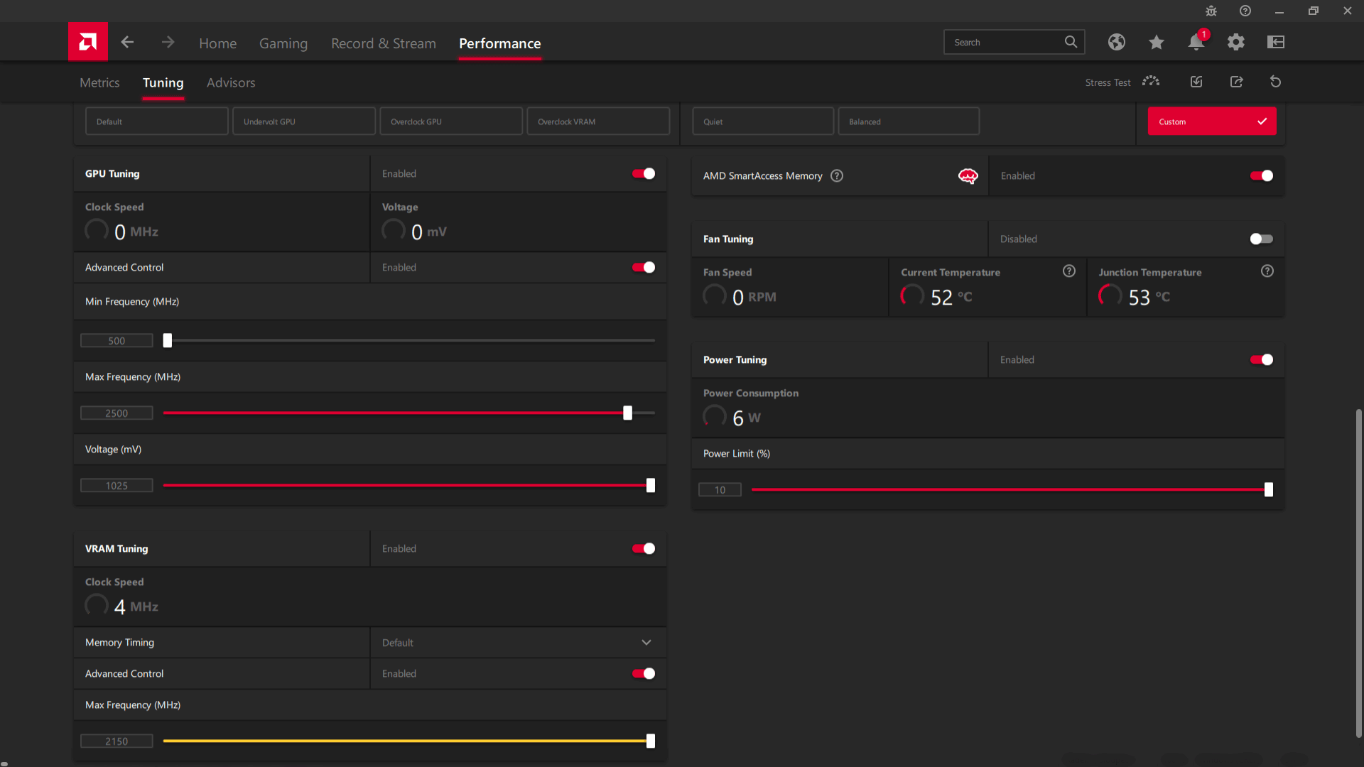Toggle the sidebar panel icon
Screen dimensions: 1364x767
[x=1276, y=42]
